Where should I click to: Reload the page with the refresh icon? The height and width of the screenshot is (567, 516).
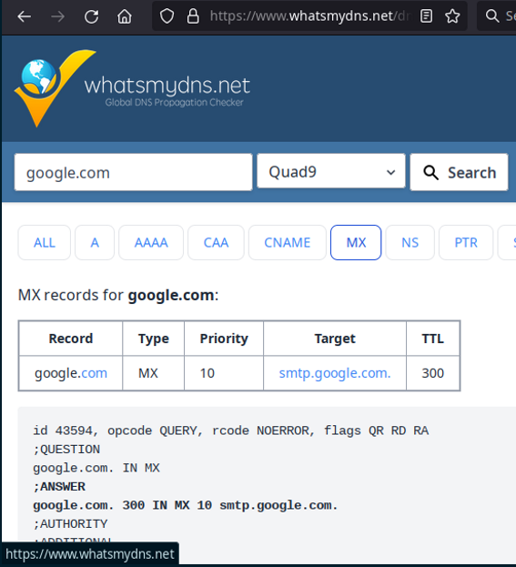91,16
